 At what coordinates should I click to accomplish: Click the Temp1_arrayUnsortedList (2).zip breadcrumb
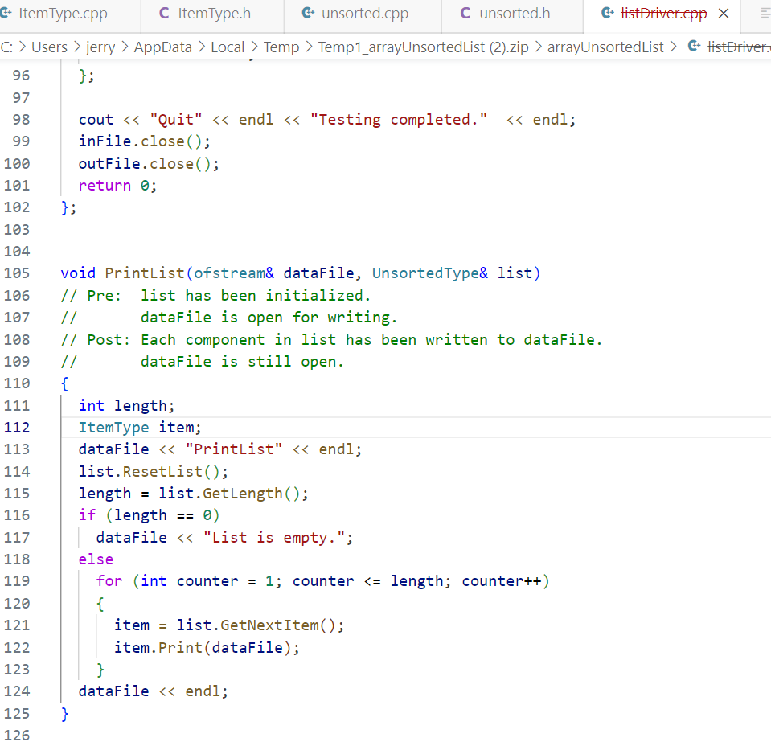pyautogui.click(x=423, y=47)
